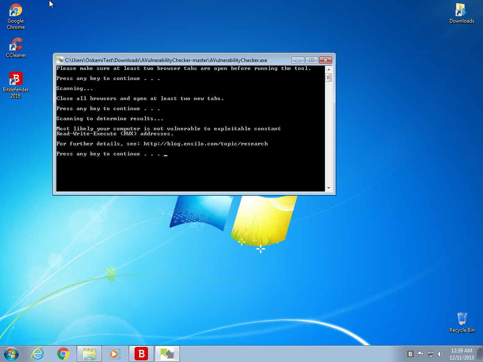Click the 'Read-Write-Execute (RWX) addresses.' line
This screenshot has height=362, width=483.
(115, 134)
